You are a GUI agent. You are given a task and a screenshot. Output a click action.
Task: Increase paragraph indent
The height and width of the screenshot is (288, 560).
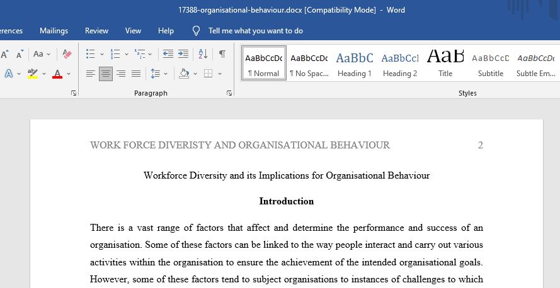pos(183,54)
